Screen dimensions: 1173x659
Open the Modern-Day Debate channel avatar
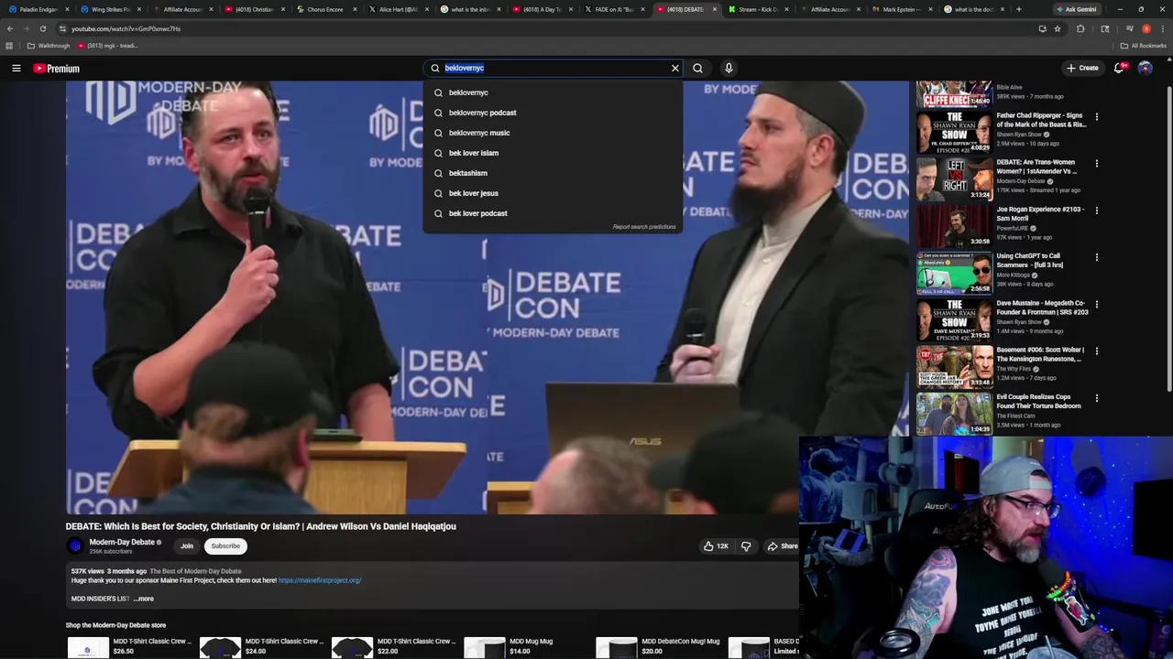pos(75,546)
